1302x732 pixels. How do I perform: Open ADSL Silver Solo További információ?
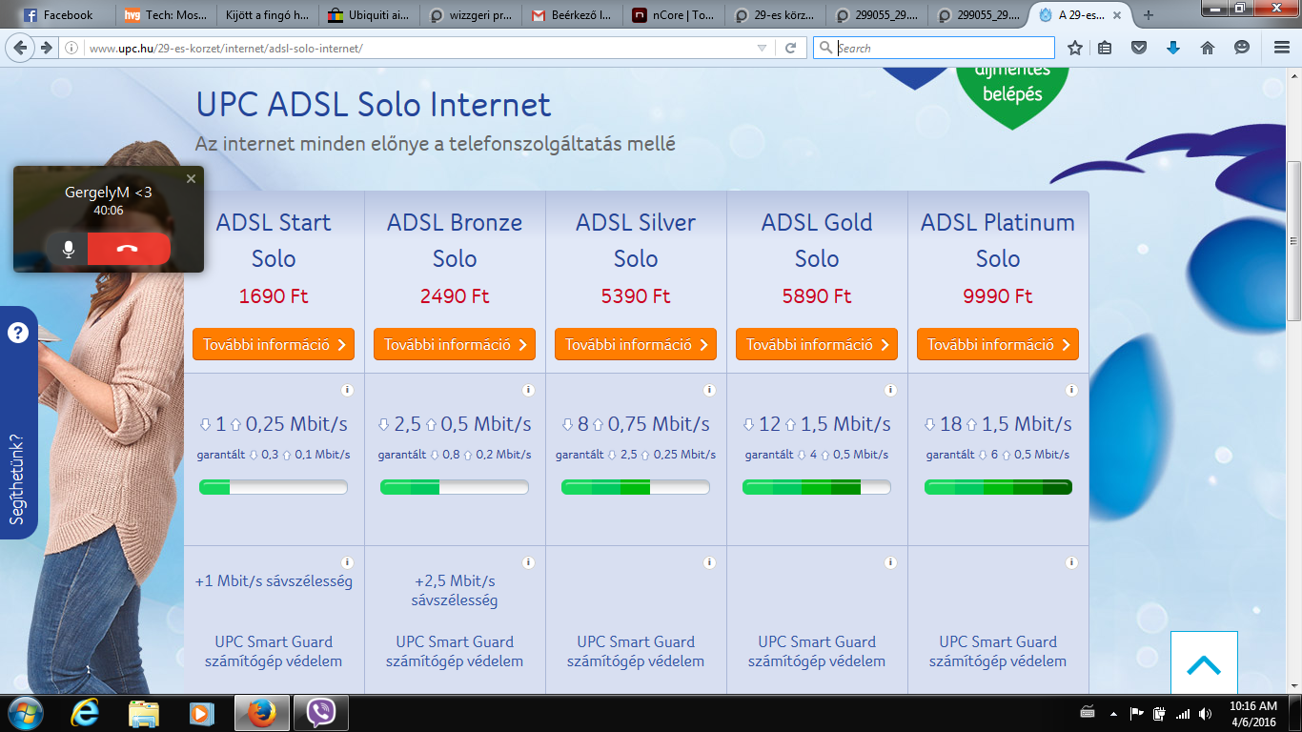click(x=636, y=344)
